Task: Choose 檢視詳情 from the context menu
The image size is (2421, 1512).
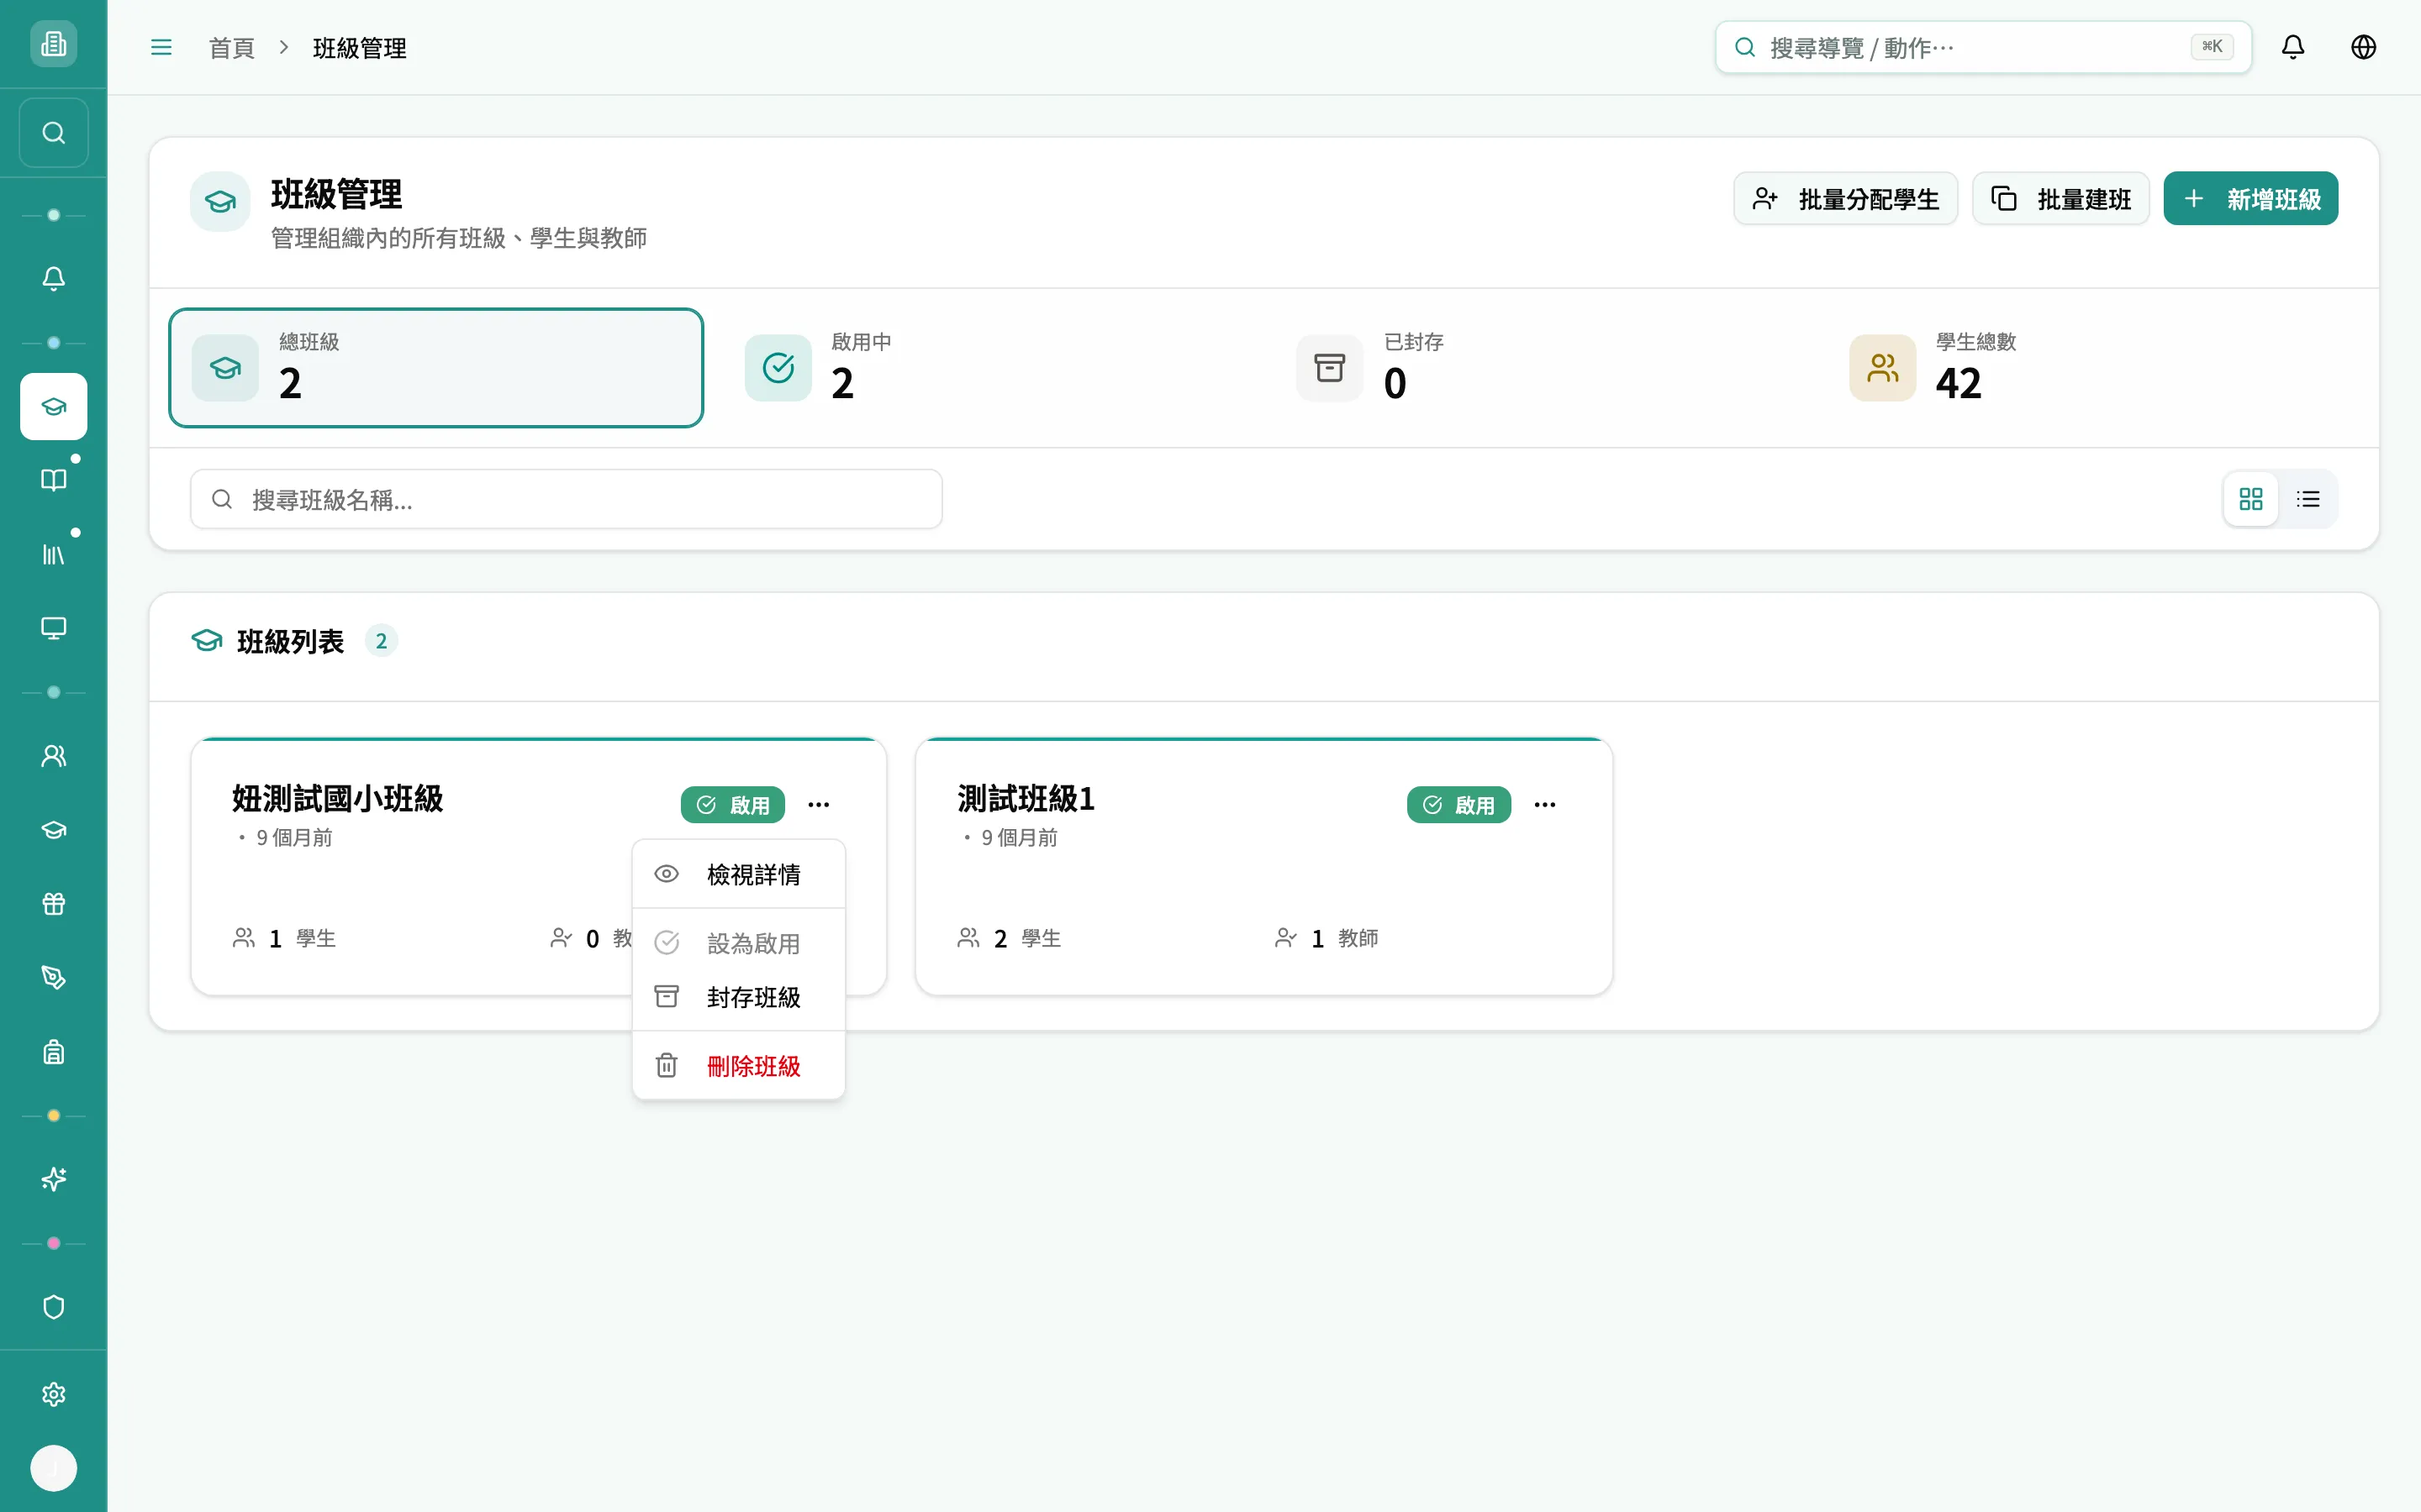Action: click(738, 875)
